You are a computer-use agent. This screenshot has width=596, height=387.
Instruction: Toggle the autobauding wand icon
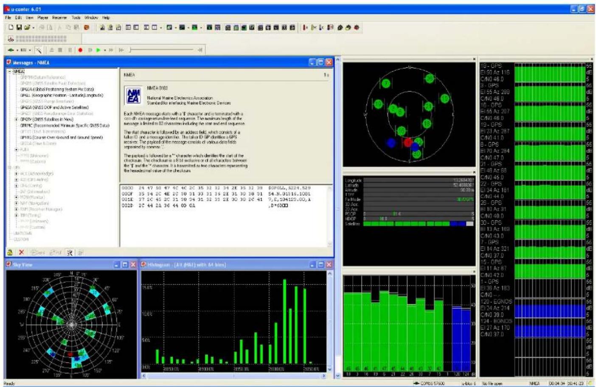click(x=39, y=50)
